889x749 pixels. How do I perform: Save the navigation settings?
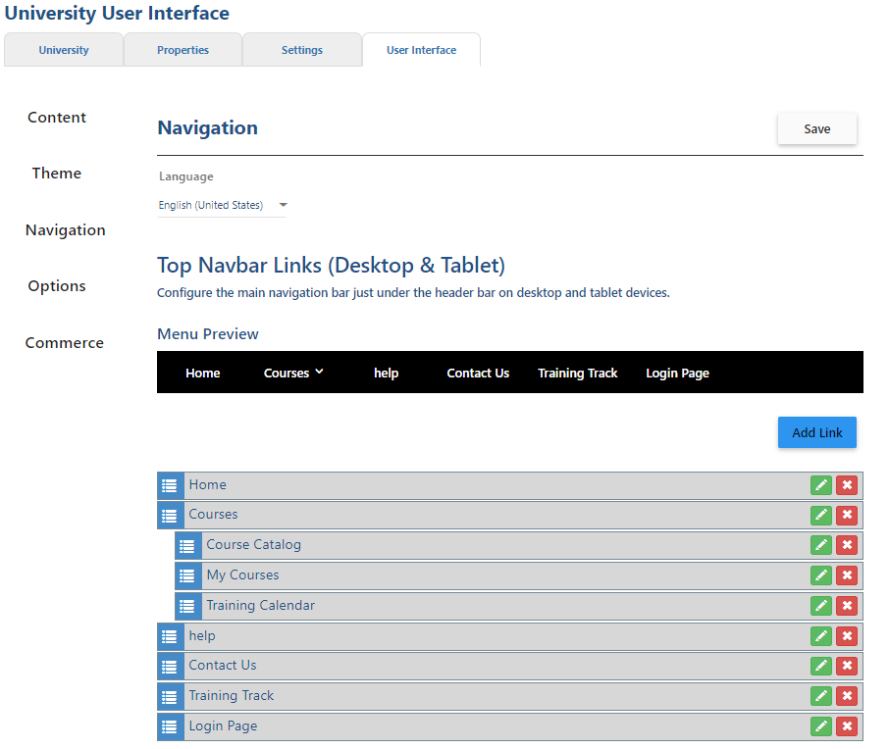pyautogui.click(x=817, y=128)
